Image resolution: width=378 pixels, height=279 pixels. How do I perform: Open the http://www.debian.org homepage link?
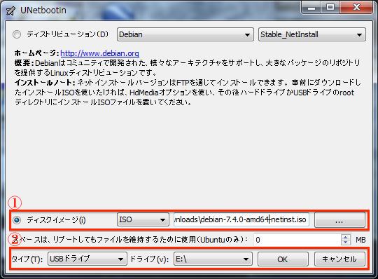[99, 53]
